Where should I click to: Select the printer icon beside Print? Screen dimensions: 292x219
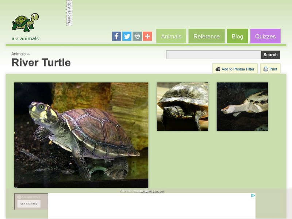coord(265,69)
